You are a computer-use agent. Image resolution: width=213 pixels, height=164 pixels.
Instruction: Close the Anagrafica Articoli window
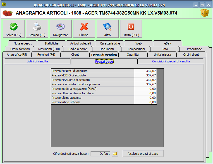209,5
